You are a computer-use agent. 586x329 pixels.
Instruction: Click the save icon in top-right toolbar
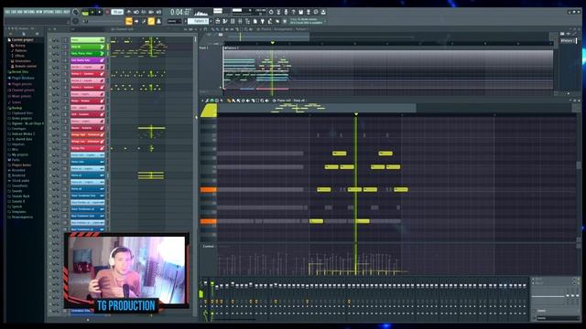pos(301,12)
